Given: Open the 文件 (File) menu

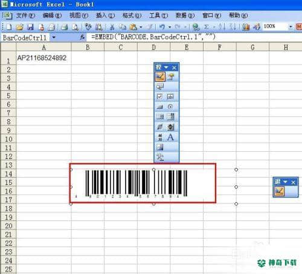Looking at the screenshot, I should click(25, 16).
